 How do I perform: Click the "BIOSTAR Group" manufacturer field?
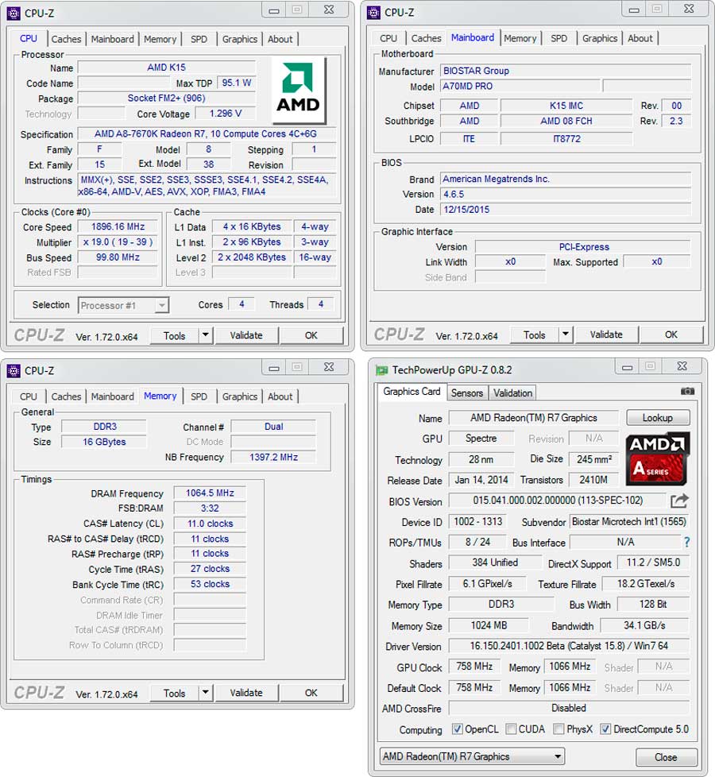pos(566,71)
